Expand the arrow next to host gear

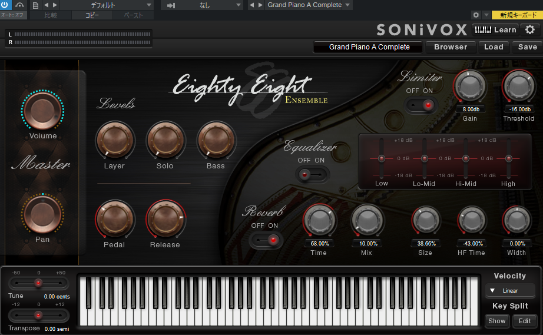tap(486, 15)
